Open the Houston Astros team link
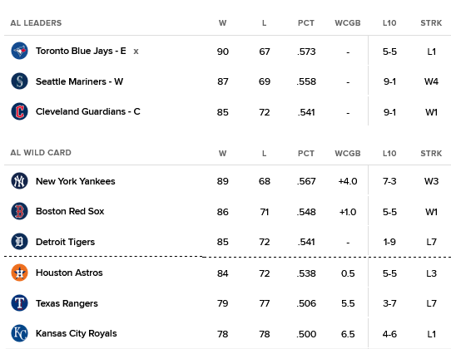Image resolution: width=451 pixels, height=349 pixels. click(69, 273)
